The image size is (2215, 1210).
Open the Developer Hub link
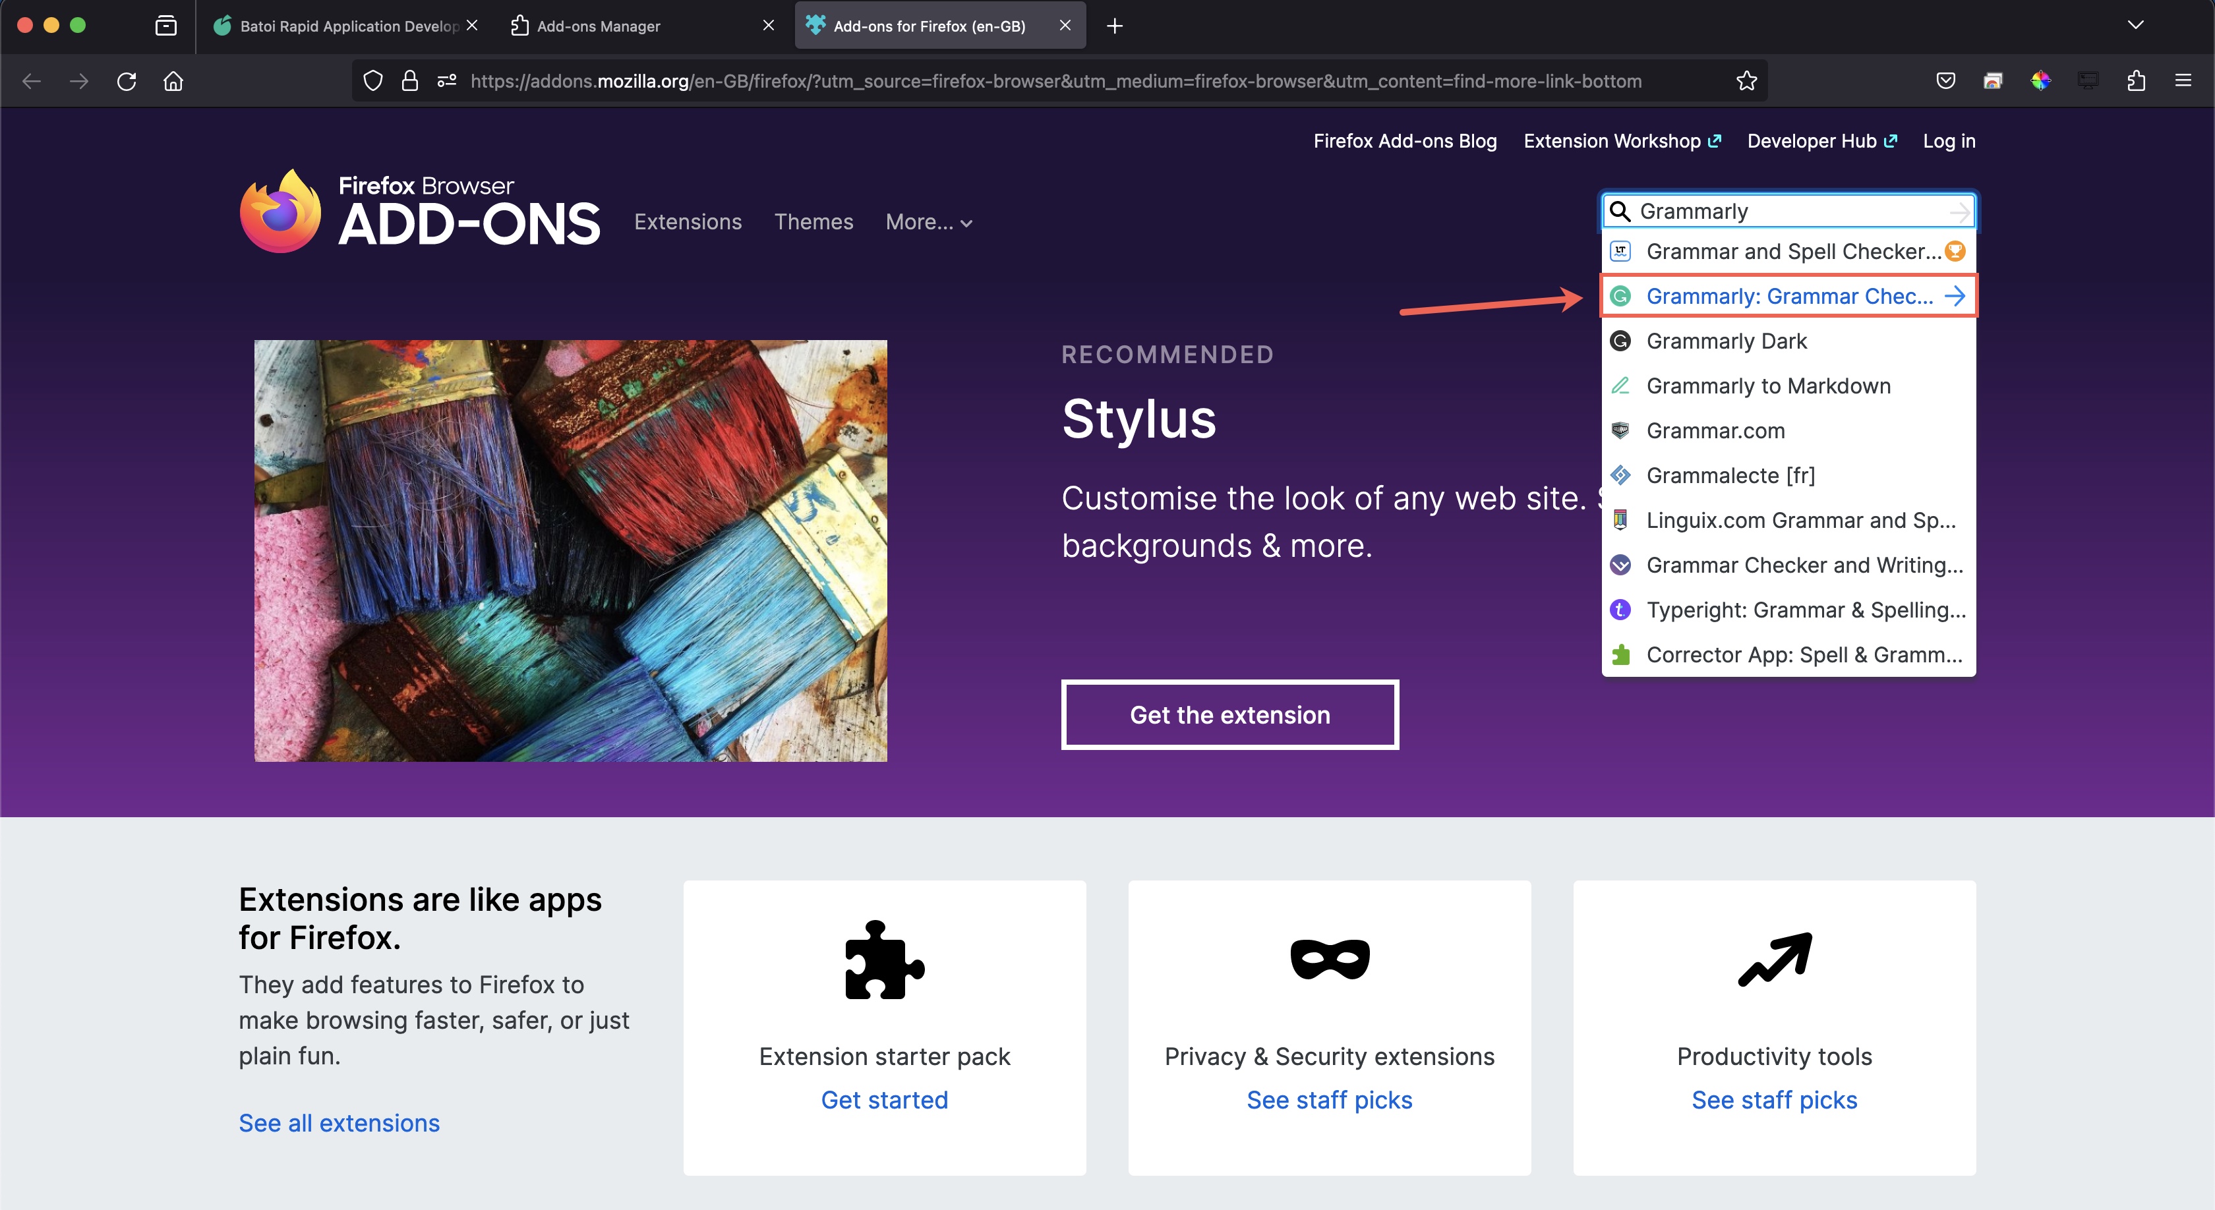[x=1822, y=141]
